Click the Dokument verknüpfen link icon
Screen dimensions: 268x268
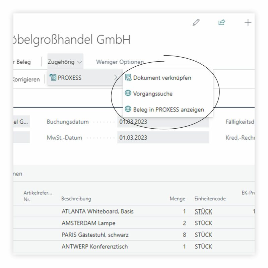click(128, 78)
